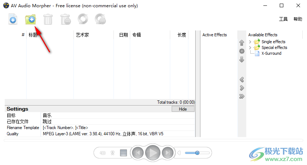Screen dimensions: 307x165
Task: Adjust the volume slider handle
Action: pyautogui.click(x=197, y=153)
